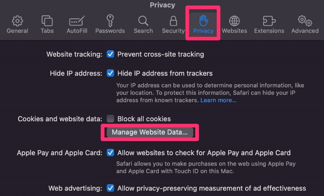Click the Manage Website Data button
324x196 pixels.
pyautogui.click(x=150, y=132)
